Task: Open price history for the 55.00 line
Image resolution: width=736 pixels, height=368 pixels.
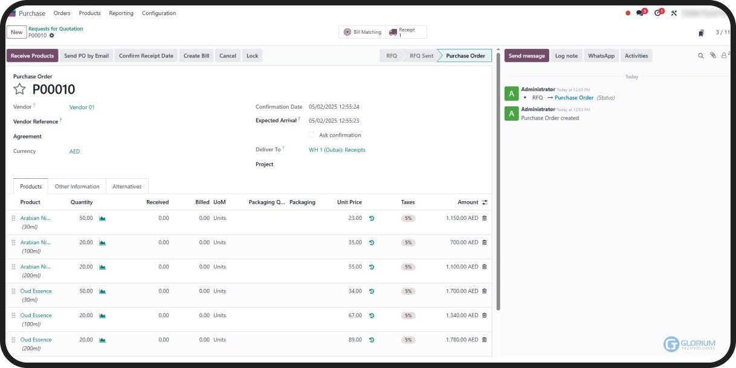Action: 372,266
